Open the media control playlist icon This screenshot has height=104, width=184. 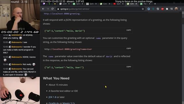point(172,9)
